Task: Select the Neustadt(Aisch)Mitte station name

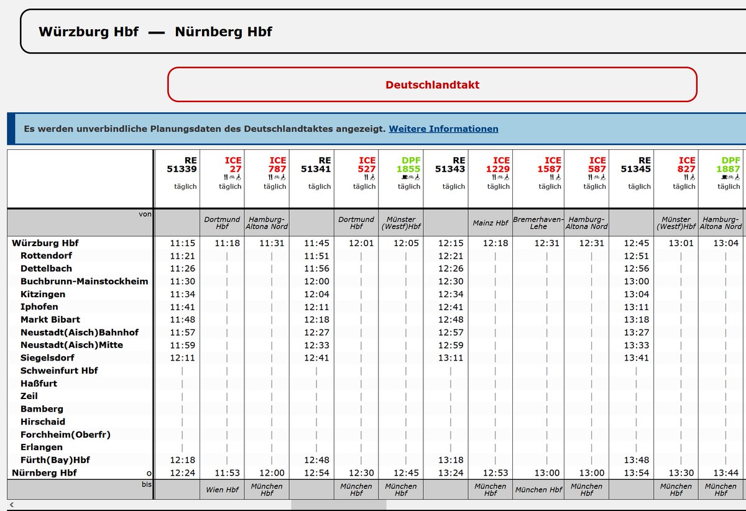Action: point(71,345)
